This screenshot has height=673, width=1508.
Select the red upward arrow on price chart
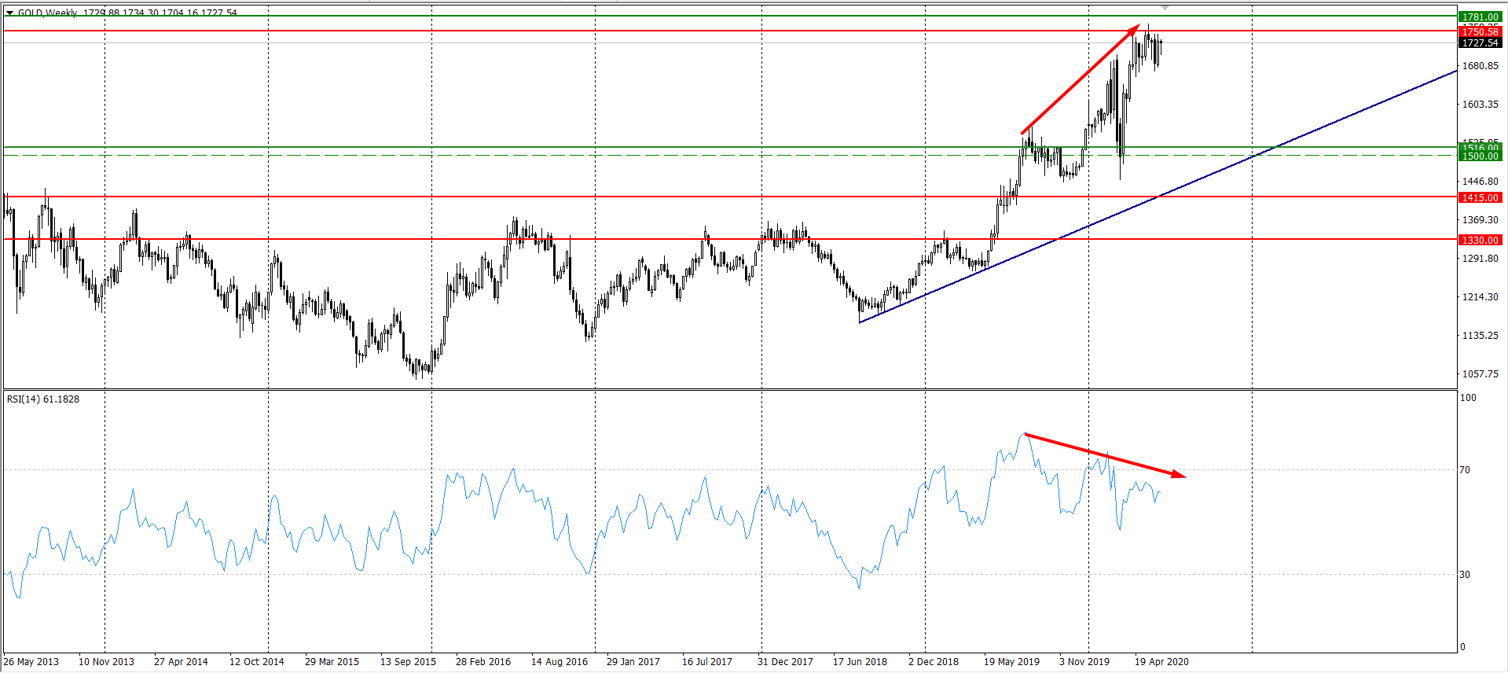click(x=1080, y=79)
